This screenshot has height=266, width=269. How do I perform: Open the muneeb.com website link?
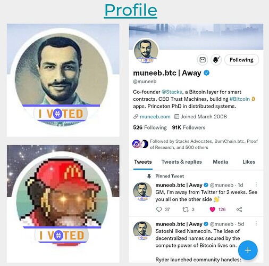pyautogui.click(x=155, y=117)
